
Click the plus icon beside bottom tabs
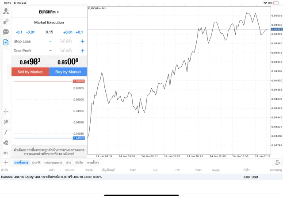coord(6,163)
